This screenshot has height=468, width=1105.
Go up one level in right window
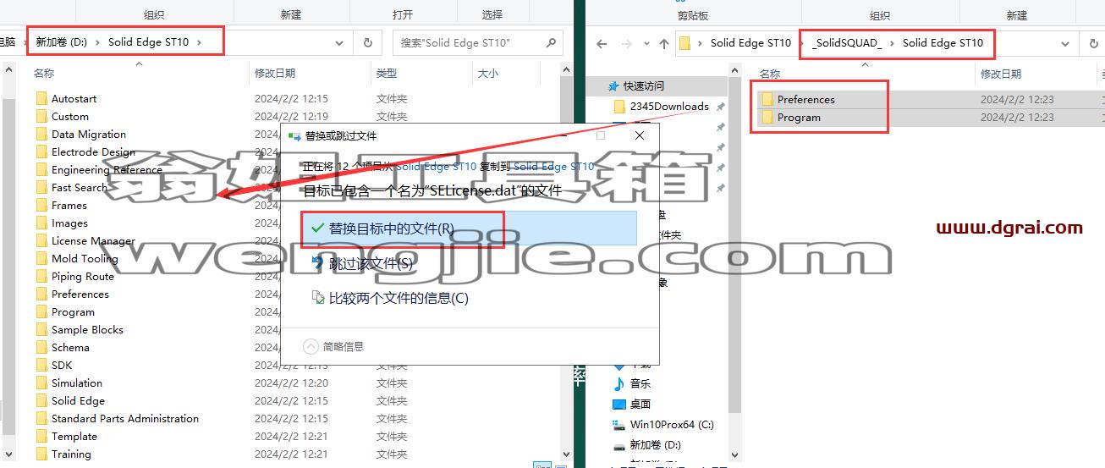pyautogui.click(x=664, y=43)
